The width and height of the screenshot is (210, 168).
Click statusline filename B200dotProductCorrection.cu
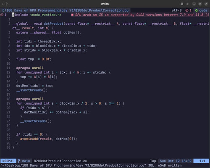tap(60, 161)
